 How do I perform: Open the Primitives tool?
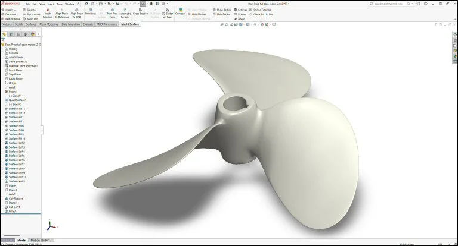tap(91, 12)
